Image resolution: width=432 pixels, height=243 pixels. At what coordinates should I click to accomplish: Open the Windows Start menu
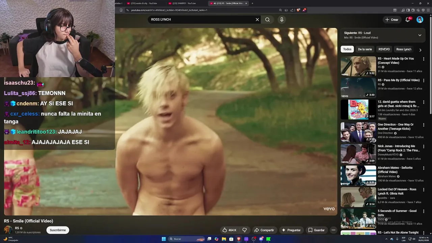[164, 239]
